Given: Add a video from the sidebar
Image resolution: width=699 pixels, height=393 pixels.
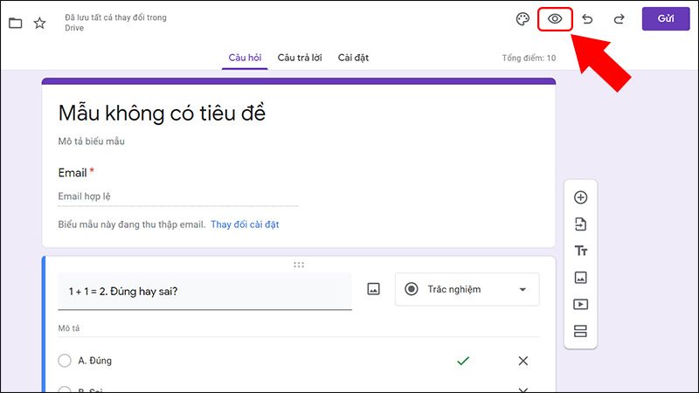Looking at the screenshot, I should (580, 305).
